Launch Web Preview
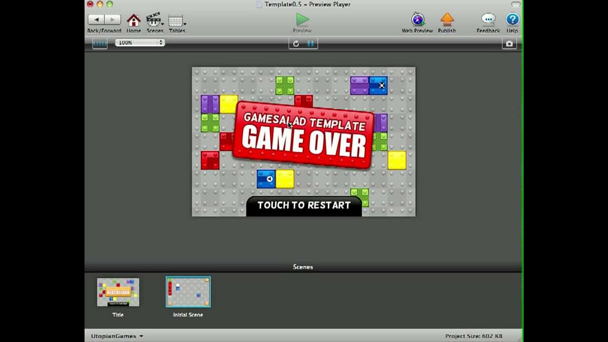 click(x=418, y=19)
